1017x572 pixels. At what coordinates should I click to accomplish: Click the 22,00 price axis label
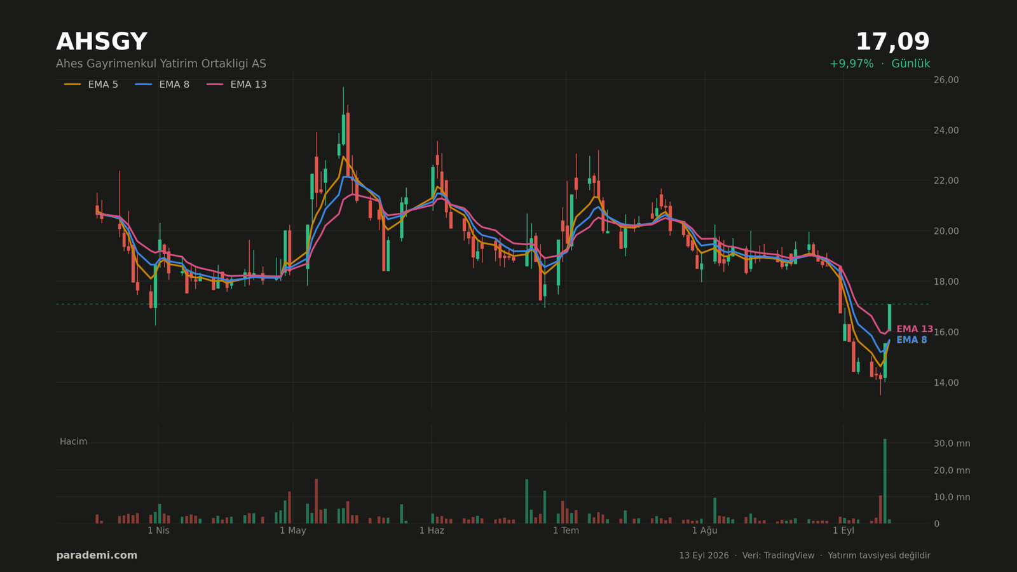[946, 180]
